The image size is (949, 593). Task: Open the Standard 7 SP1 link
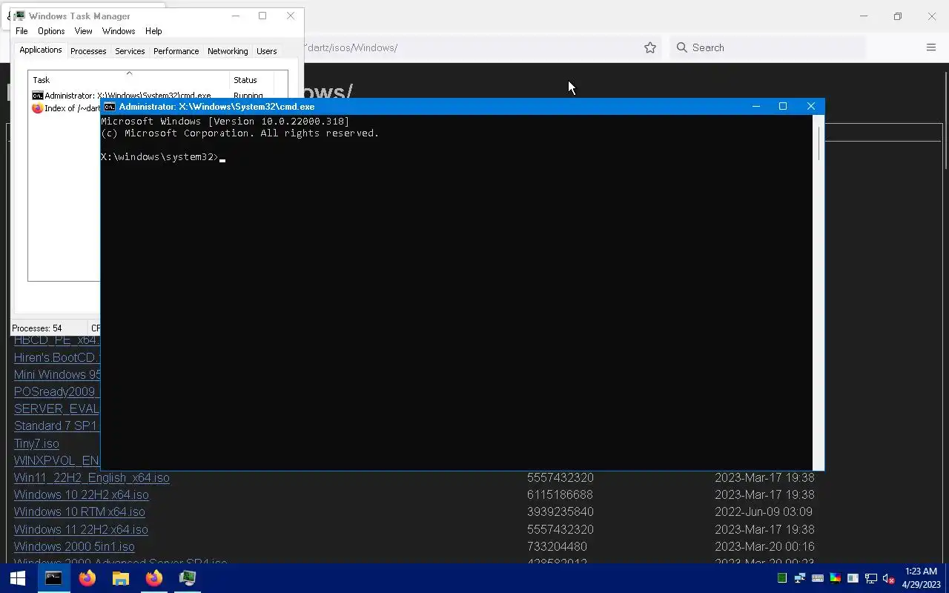pyautogui.click(x=56, y=426)
